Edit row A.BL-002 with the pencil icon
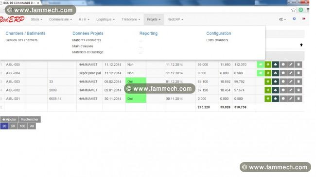316x177 pixels. coord(291,90)
